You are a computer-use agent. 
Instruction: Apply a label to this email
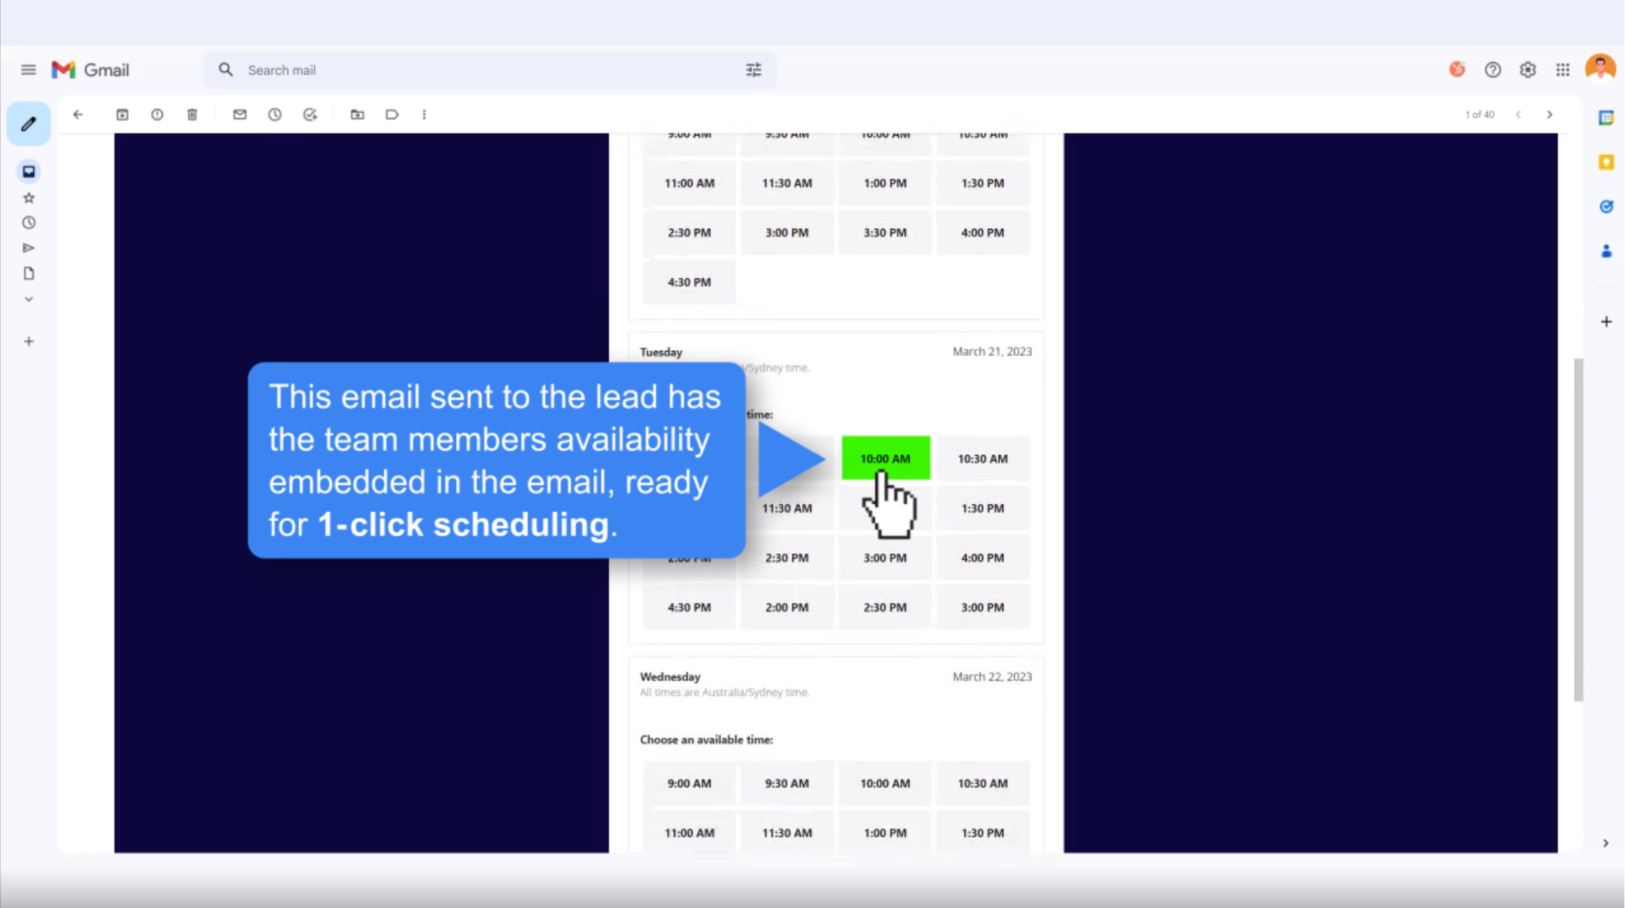(392, 115)
